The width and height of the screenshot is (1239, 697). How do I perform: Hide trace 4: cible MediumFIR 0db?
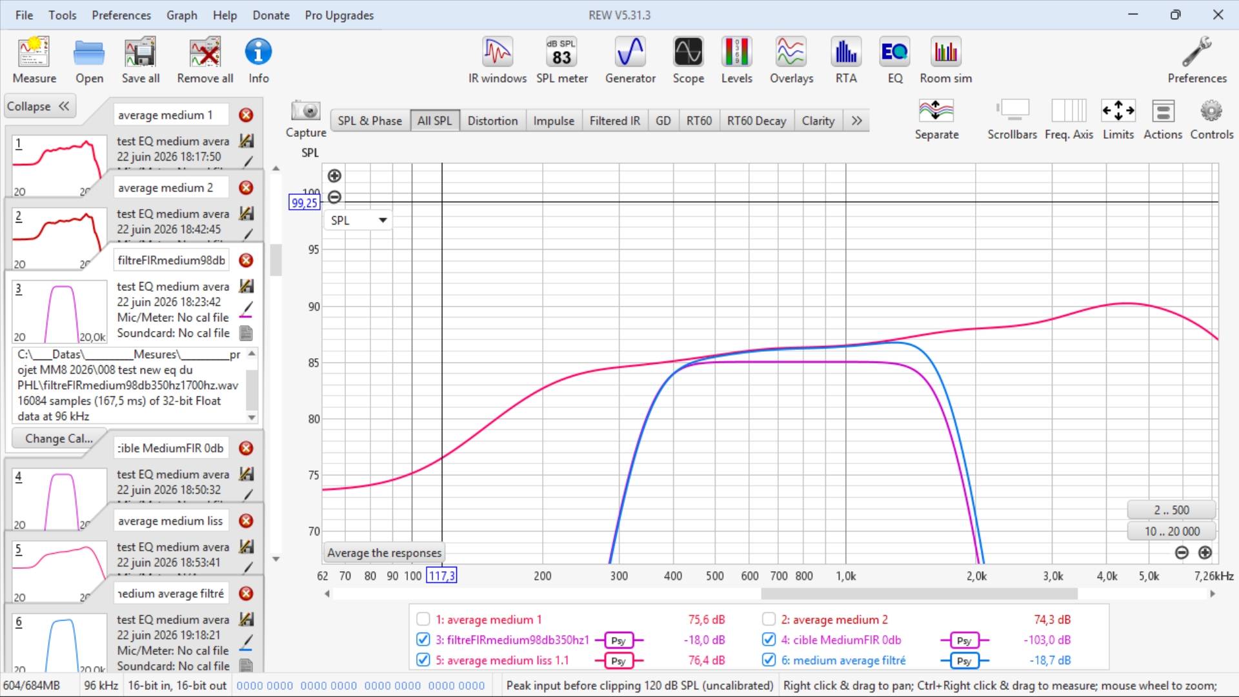coord(769,640)
